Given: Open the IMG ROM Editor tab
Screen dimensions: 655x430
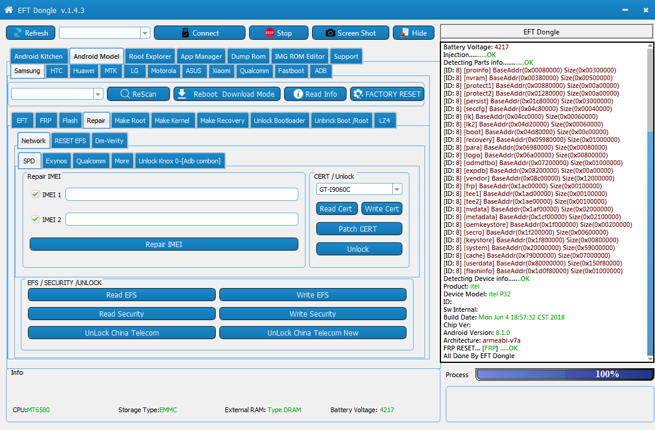Looking at the screenshot, I should [x=300, y=56].
